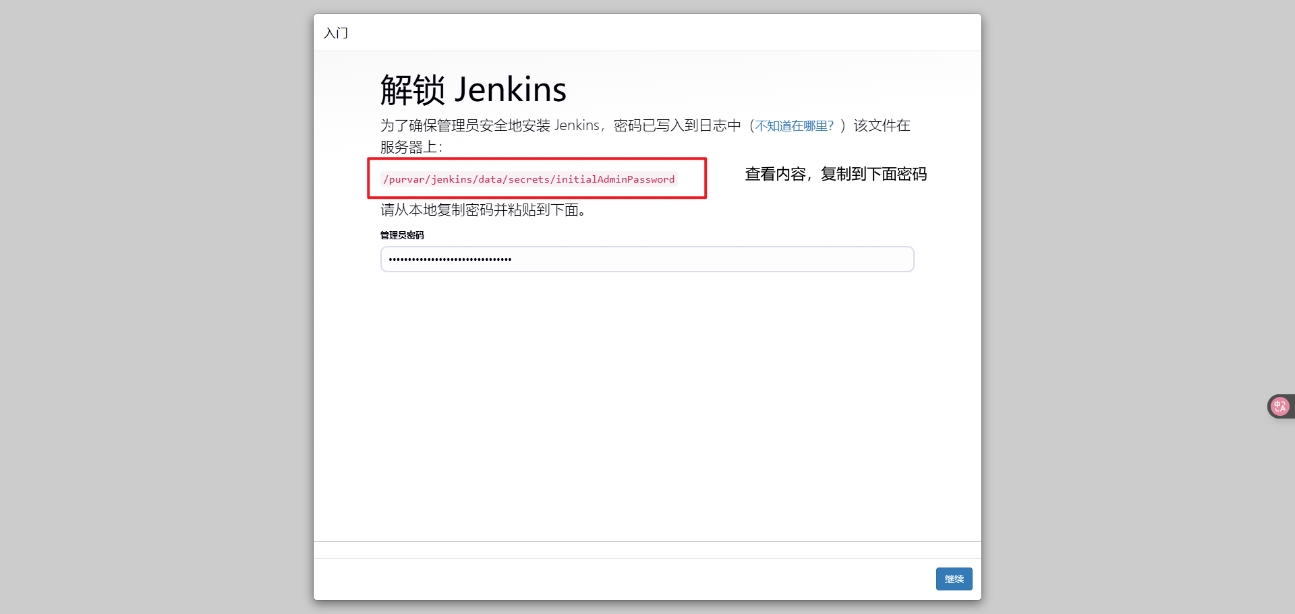Click the 请从本地复制密码并粘贴到下面 instruction text

pos(483,210)
